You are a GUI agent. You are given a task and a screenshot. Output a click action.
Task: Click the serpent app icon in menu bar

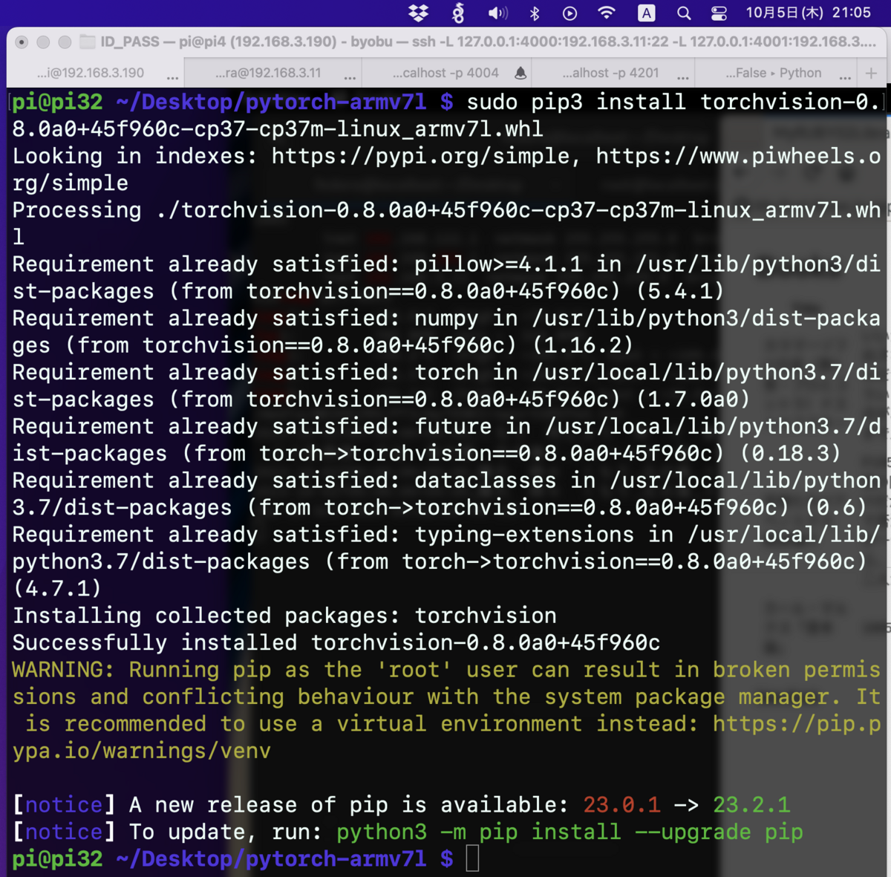click(459, 13)
